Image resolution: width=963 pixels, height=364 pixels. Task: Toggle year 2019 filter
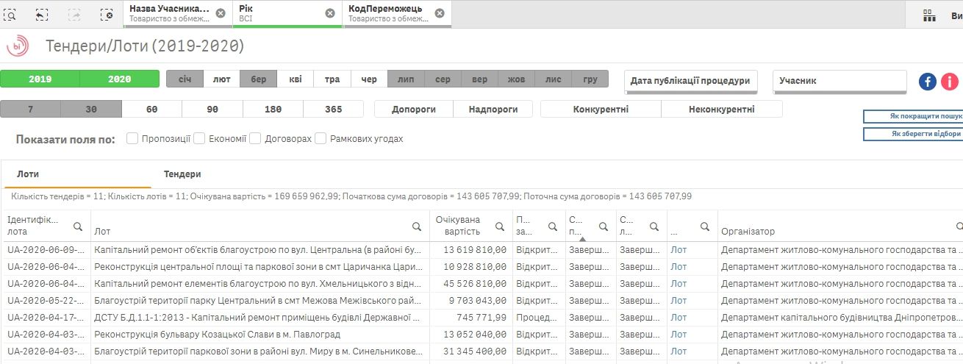[40, 79]
